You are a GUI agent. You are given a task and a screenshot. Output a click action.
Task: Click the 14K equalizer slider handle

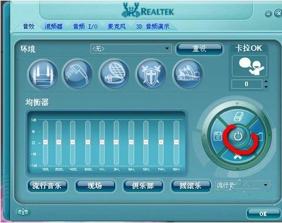point(161,142)
